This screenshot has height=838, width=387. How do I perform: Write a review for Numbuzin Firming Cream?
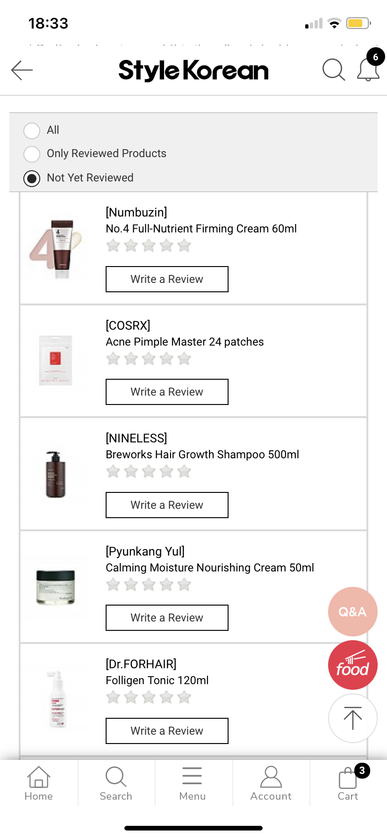coord(167,279)
